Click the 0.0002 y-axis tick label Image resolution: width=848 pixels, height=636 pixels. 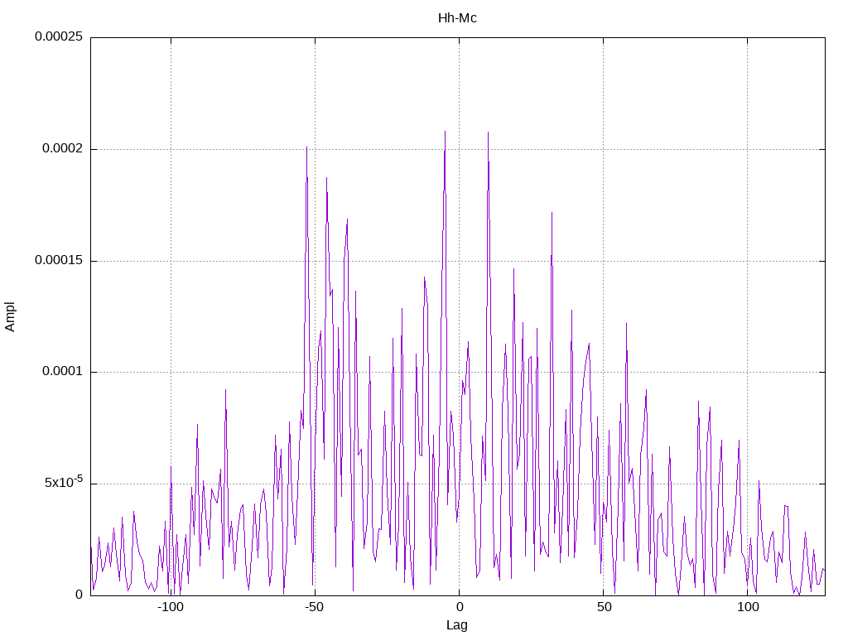(x=63, y=148)
